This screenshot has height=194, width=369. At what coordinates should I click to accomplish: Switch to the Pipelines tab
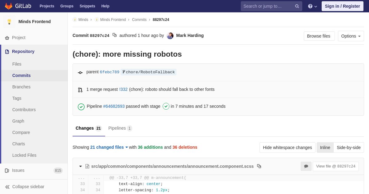coord(120,128)
